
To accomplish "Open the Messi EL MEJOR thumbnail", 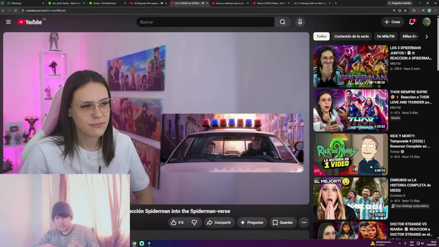I will click(x=351, y=199).
